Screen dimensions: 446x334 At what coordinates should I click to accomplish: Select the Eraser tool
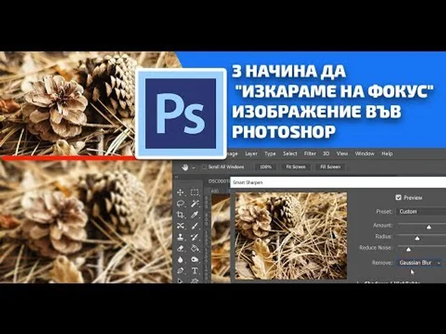coord(181,249)
